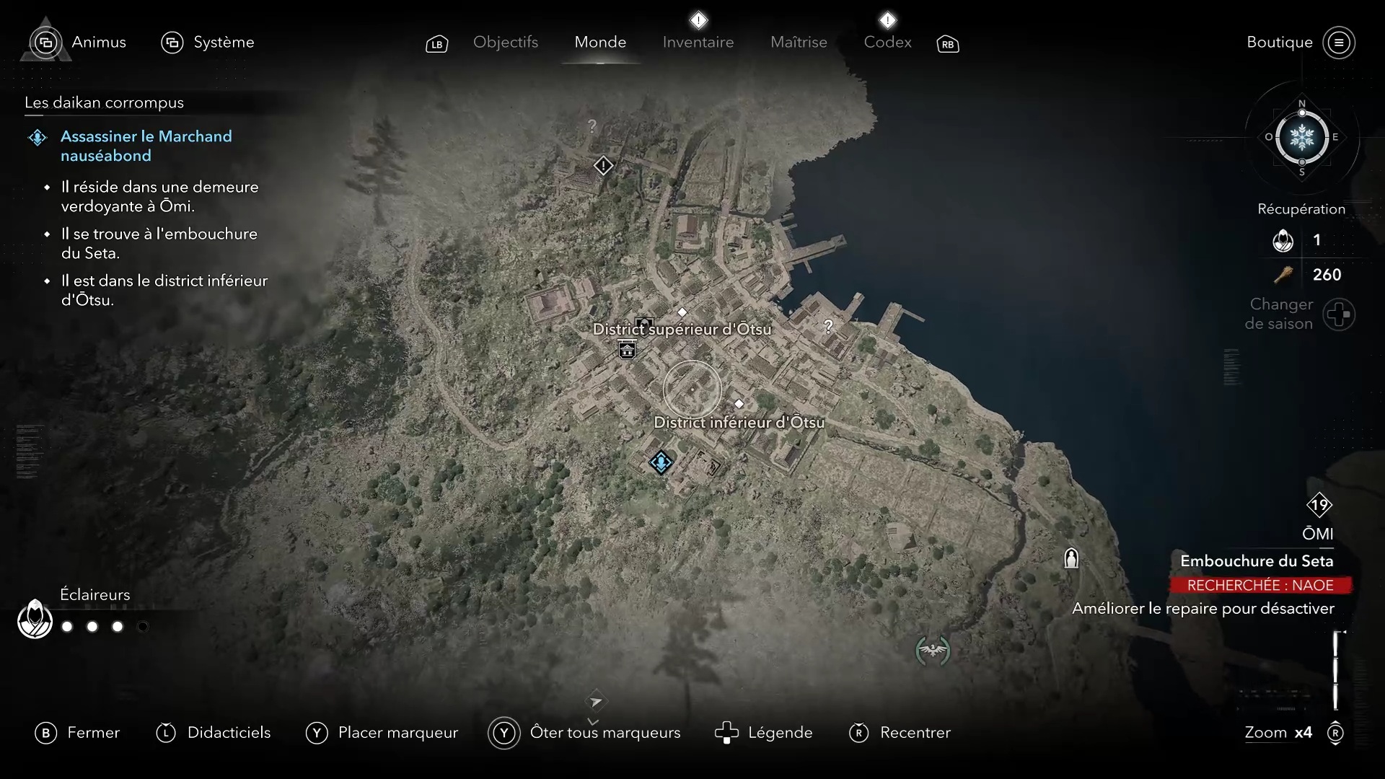Click the white diamond near lower district
Image resolution: width=1385 pixels, height=779 pixels.
tap(739, 404)
